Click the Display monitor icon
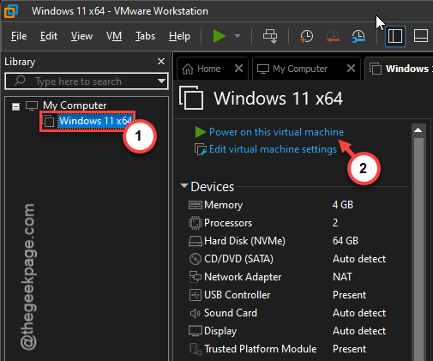This screenshot has width=433, height=361. tap(195, 331)
